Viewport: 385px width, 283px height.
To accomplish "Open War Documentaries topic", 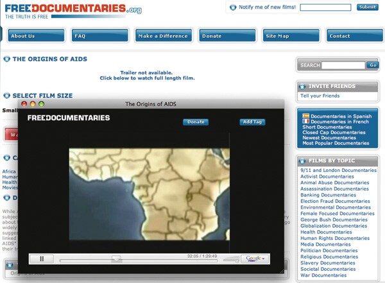I will point(323,275).
